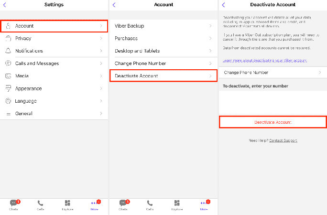The width and height of the screenshot is (327, 215).
Task: Expand chevron beside Notifications
Action: tap(101, 51)
